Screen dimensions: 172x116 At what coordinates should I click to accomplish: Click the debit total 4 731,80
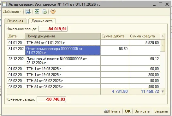(x=115, y=91)
